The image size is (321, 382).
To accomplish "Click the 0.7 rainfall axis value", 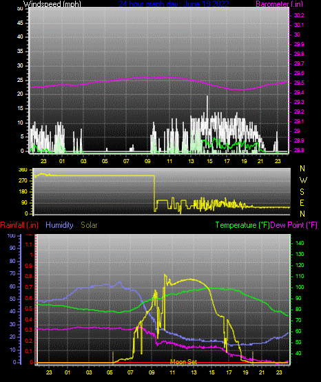I will click(28, 288).
